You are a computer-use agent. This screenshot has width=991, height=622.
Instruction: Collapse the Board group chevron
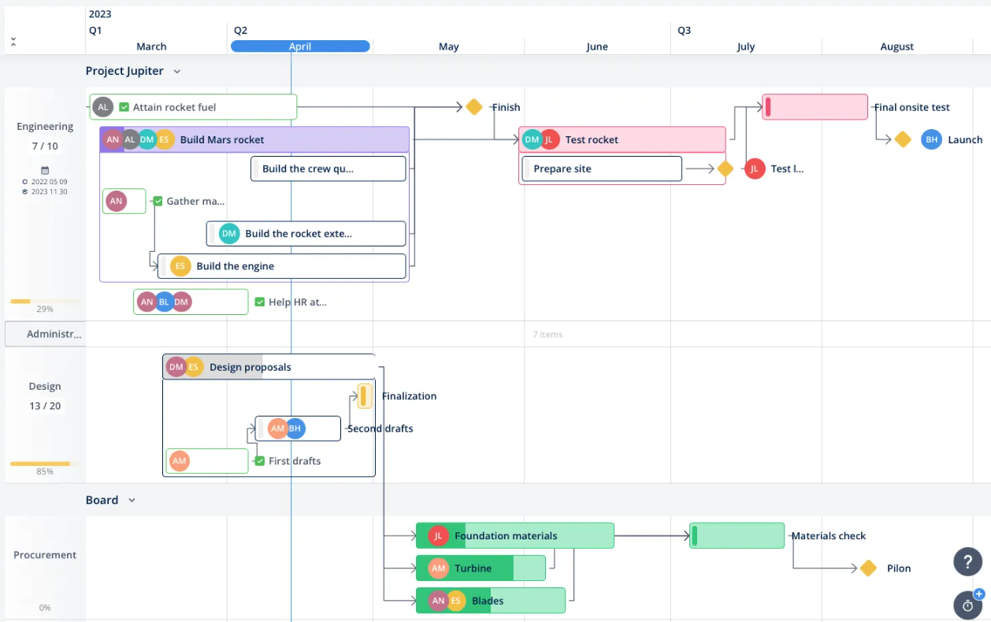tap(132, 501)
